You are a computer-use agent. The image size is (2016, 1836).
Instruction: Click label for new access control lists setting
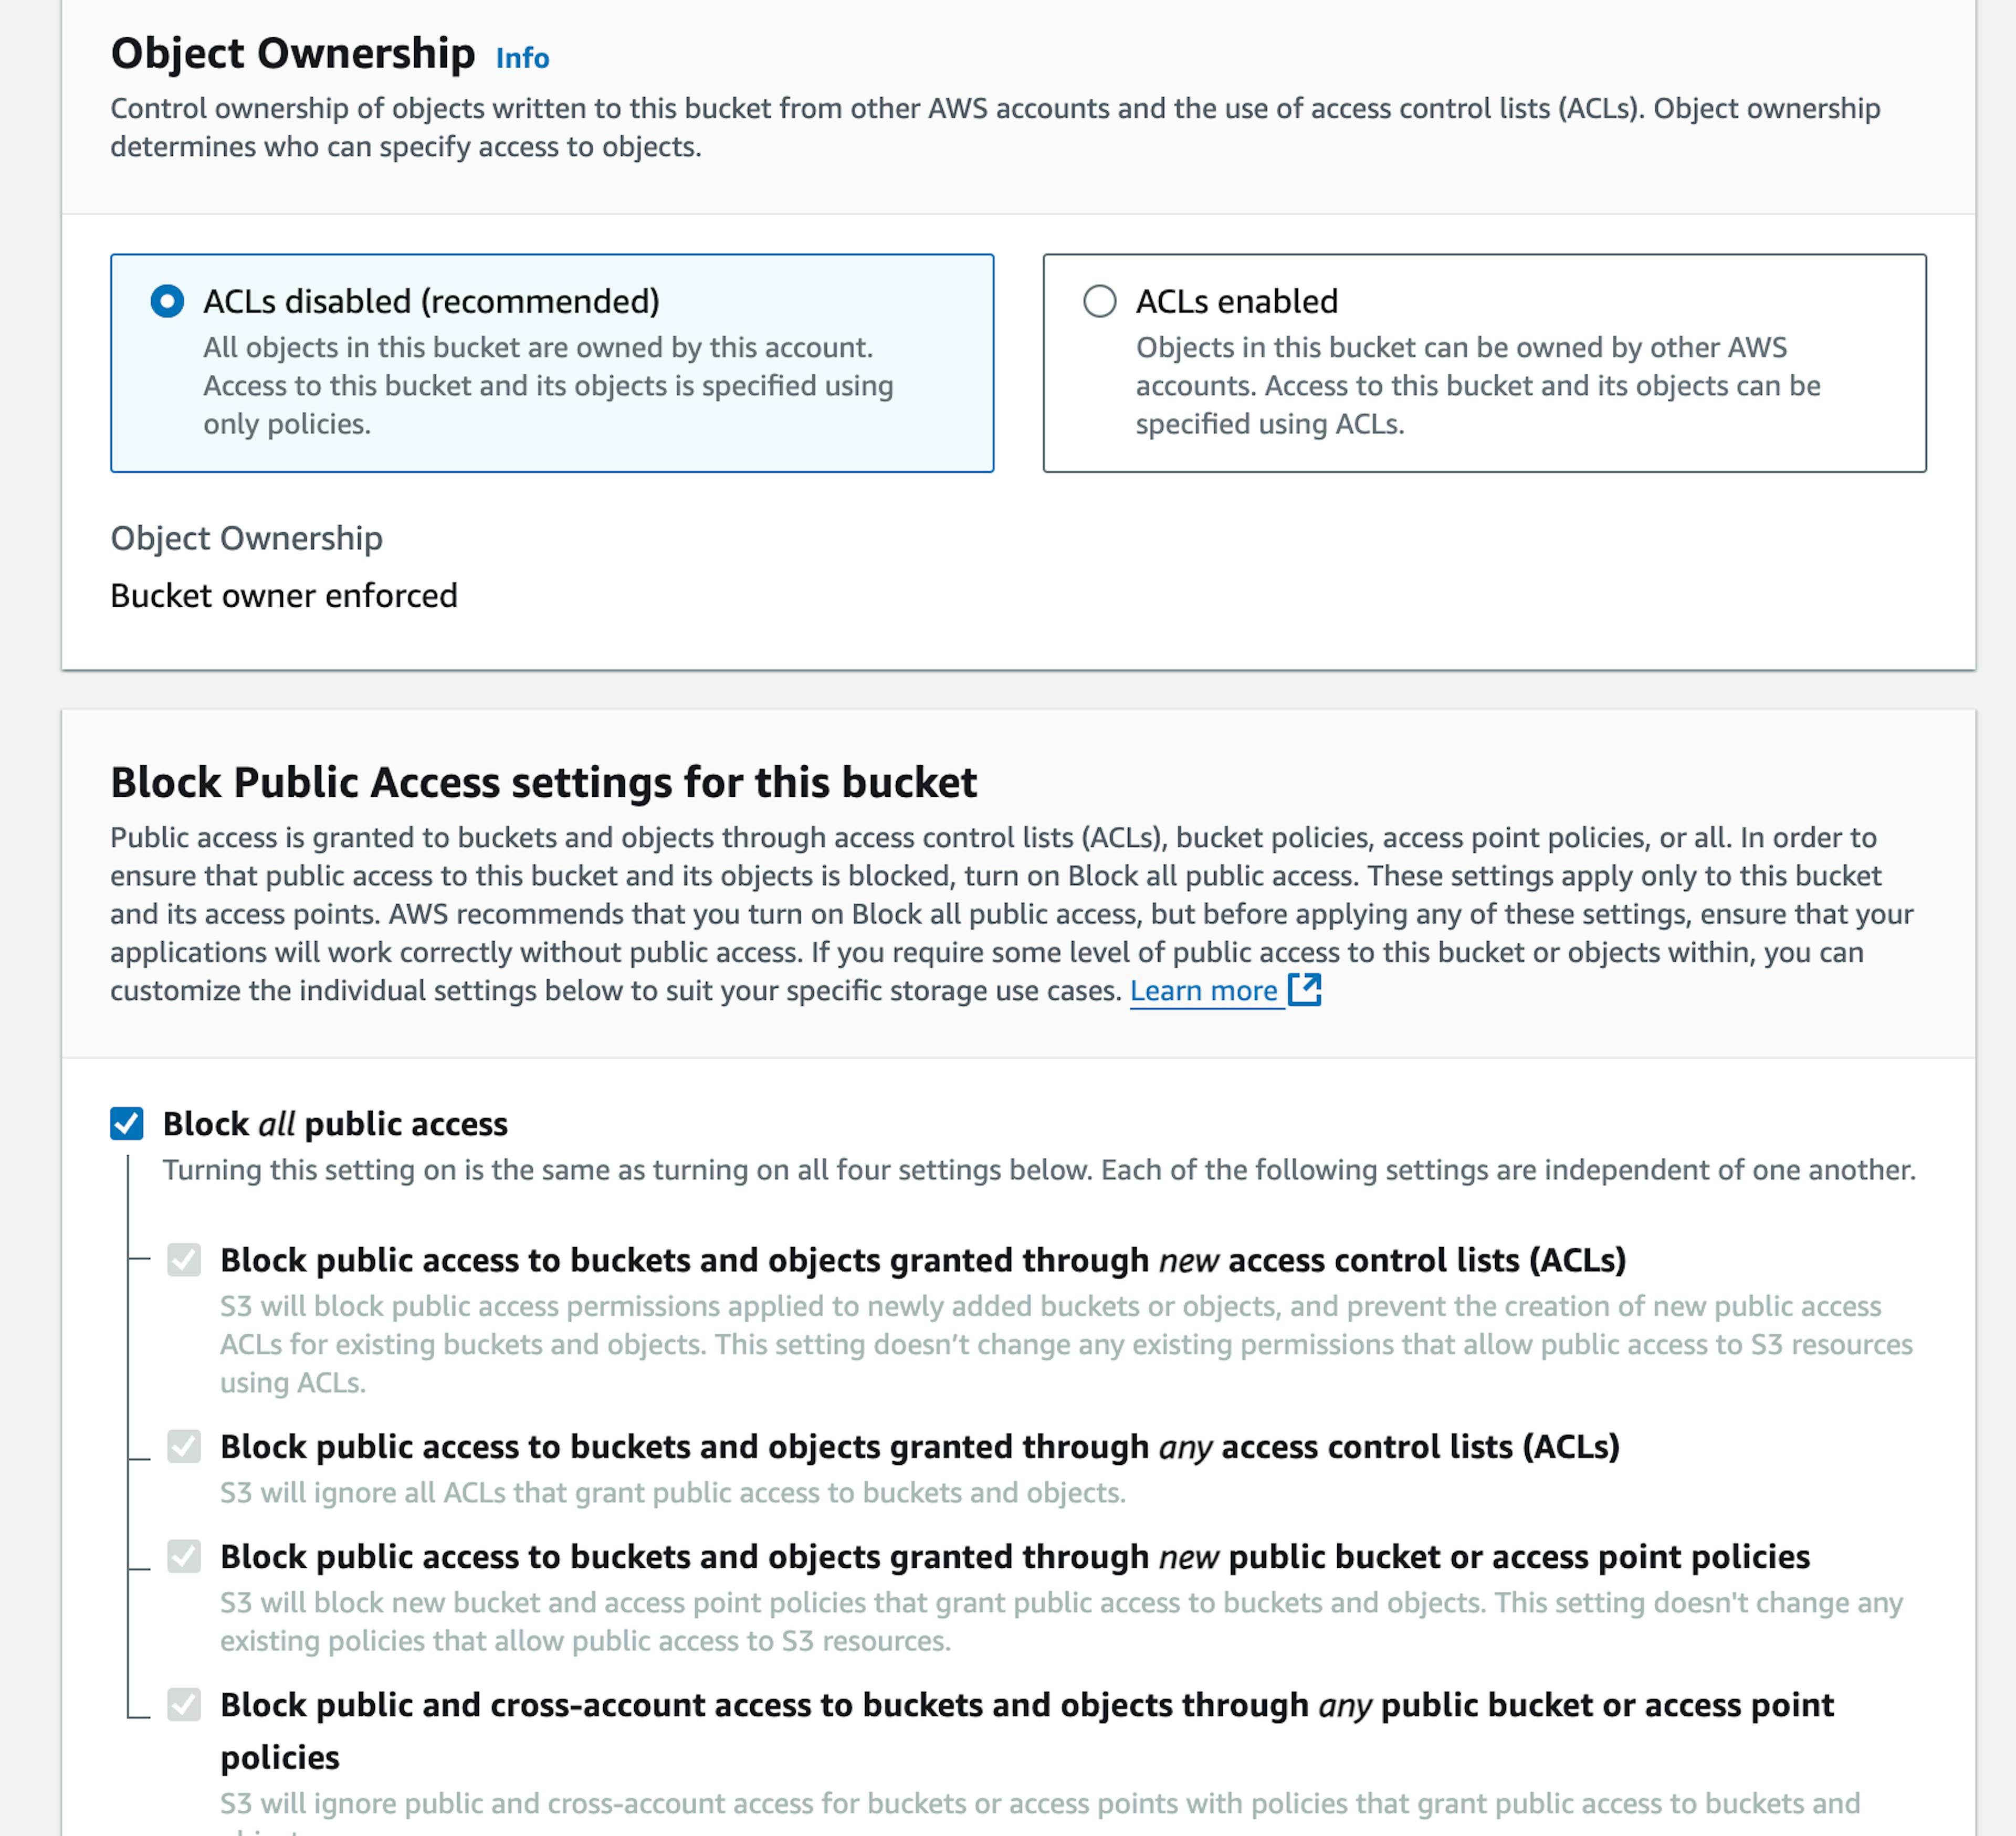(x=923, y=1260)
